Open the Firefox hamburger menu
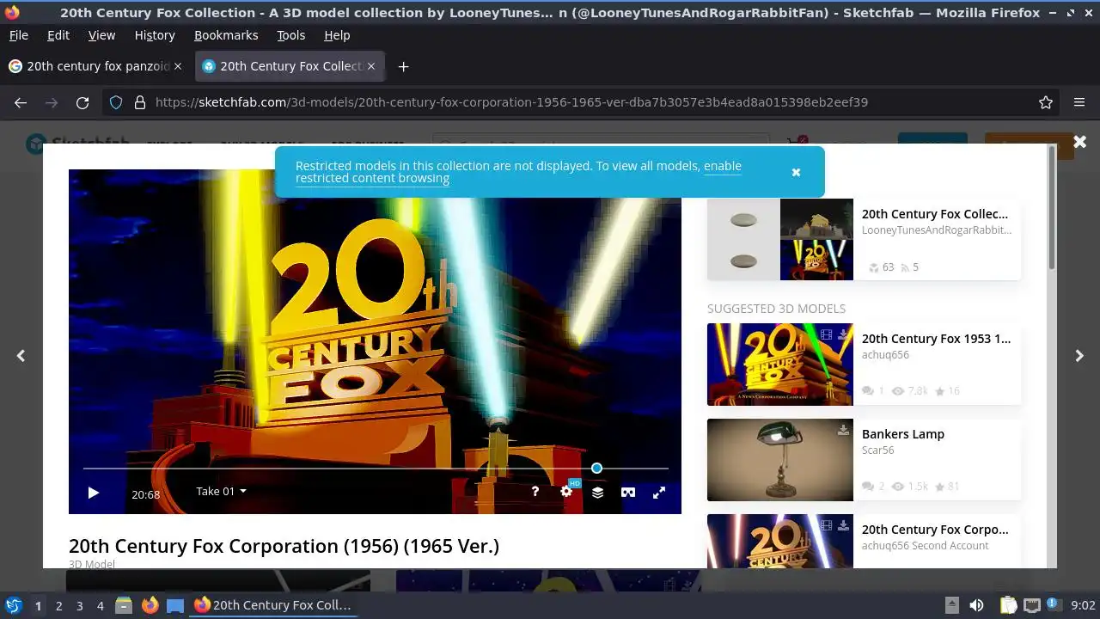The width and height of the screenshot is (1100, 619). pyautogui.click(x=1079, y=102)
